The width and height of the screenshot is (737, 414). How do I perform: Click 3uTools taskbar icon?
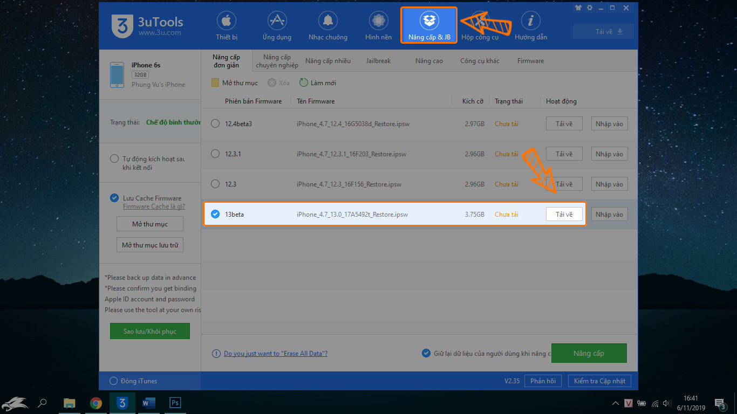(x=122, y=403)
